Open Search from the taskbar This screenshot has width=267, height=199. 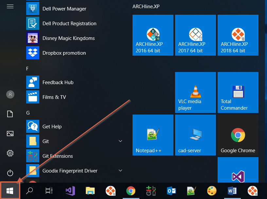(29, 190)
